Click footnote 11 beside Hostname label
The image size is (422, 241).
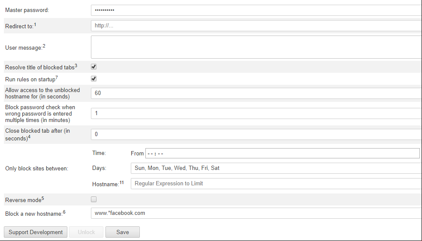pyautogui.click(x=122, y=183)
